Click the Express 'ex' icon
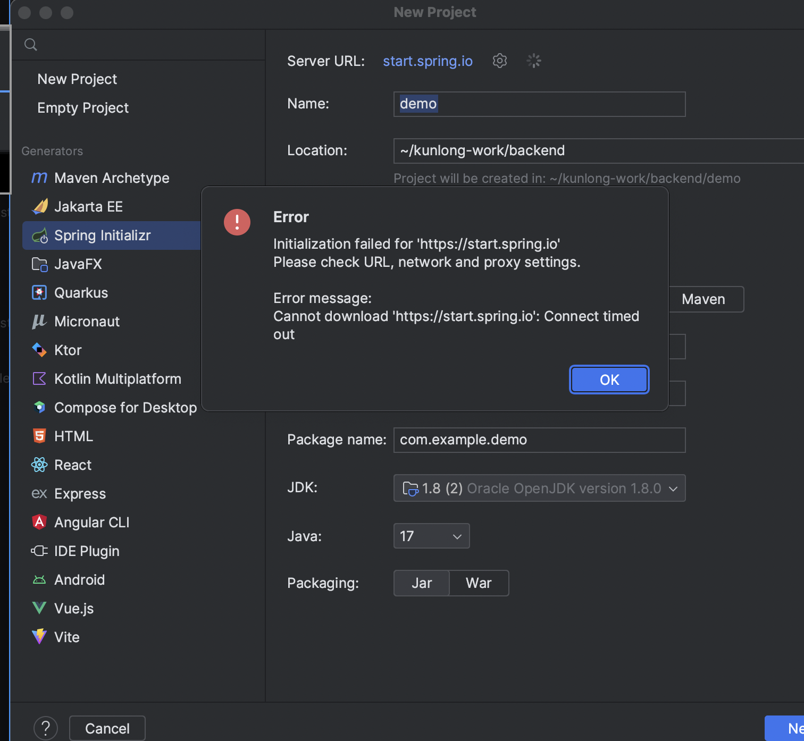This screenshot has height=741, width=804. tap(39, 494)
